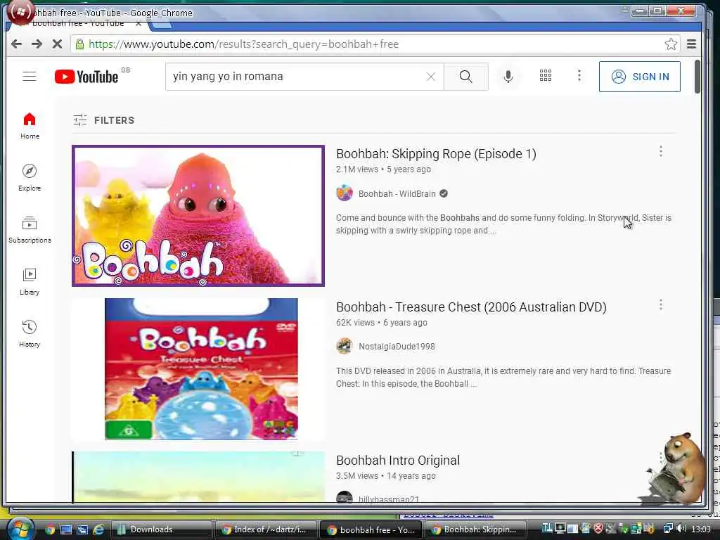Clear the search text with the X
The height and width of the screenshot is (540, 720).
[x=430, y=77]
